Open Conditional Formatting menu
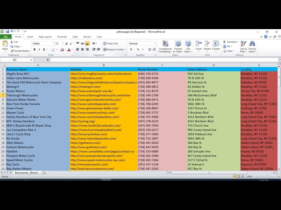281x210 pixels. [165, 46]
